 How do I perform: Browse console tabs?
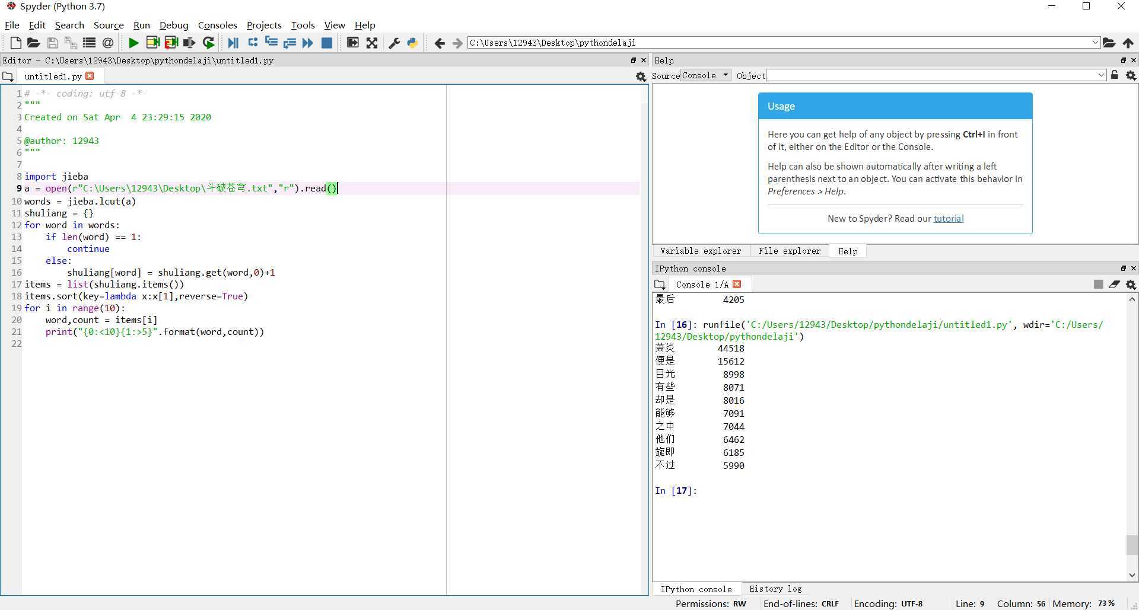click(660, 285)
